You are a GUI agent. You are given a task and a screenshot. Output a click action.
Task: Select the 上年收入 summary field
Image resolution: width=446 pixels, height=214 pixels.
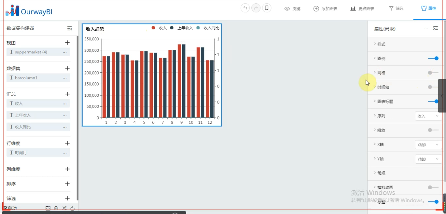[38, 115]
